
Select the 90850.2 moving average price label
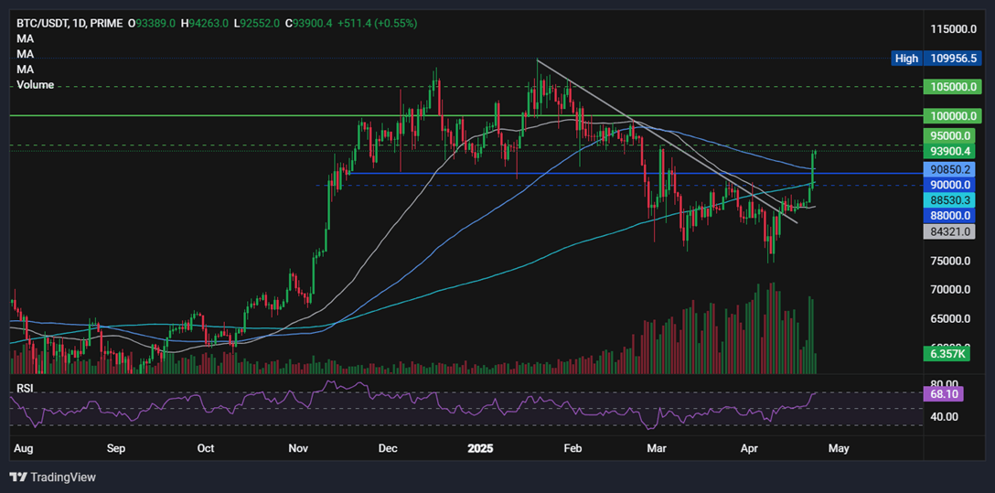(x=949, y=170)
